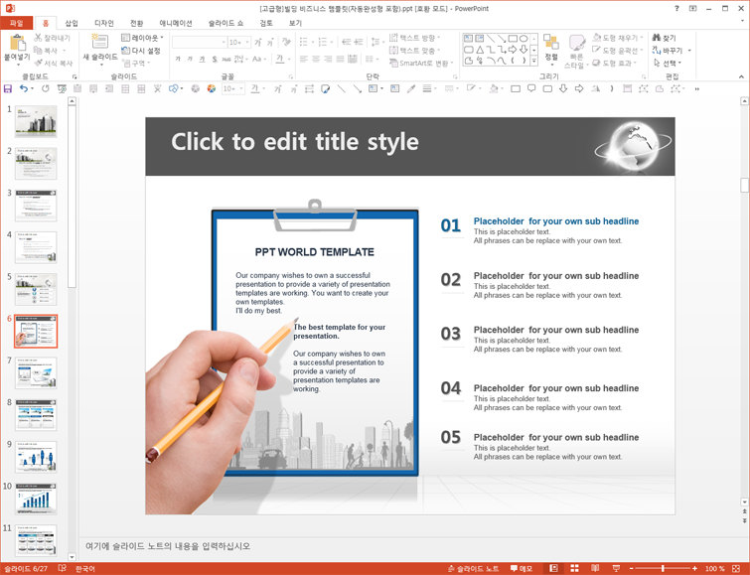Open the ribbon font size dropdown
The width and height of the screenshot is (750, 575).
pyautogui.click(x=247, y=43)
